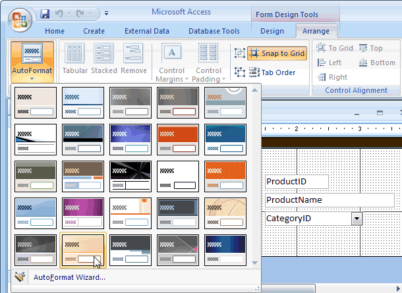Screen dimensions: 402x293
Task: Align controls Left
Action: point(330,63)
